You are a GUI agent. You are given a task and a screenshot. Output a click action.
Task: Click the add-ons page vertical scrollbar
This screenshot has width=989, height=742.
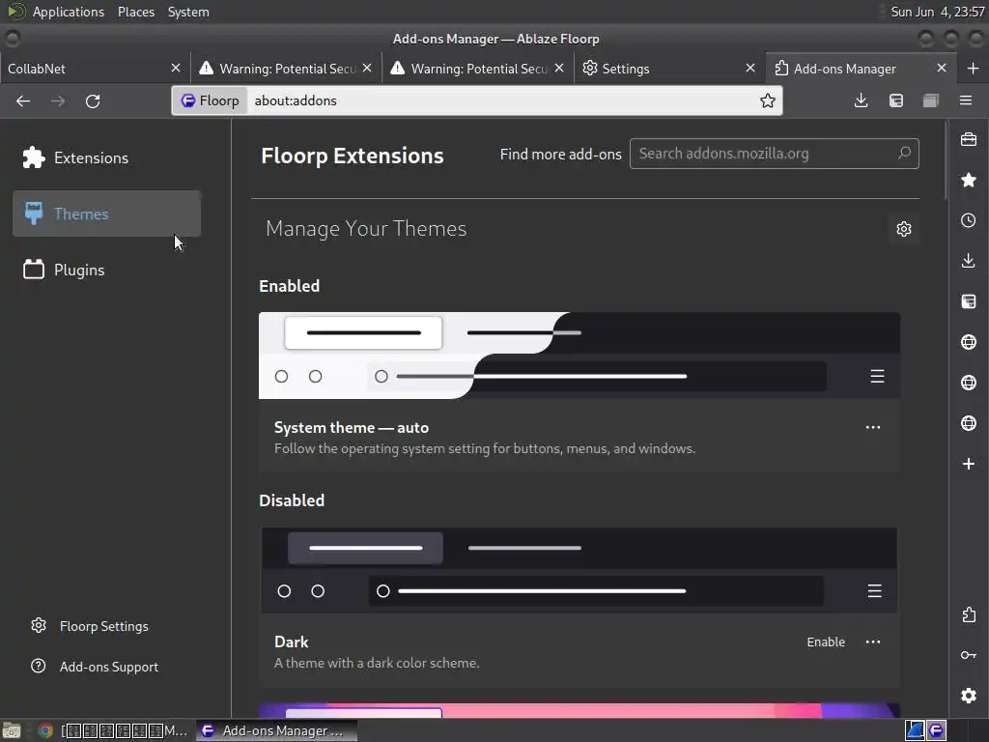945,161
